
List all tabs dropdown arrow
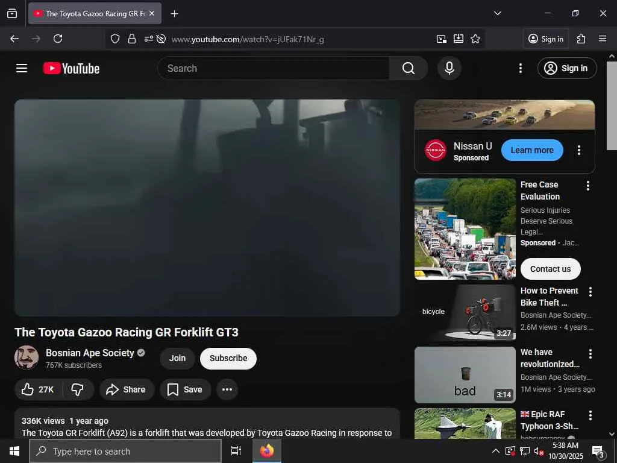(498, 13)
